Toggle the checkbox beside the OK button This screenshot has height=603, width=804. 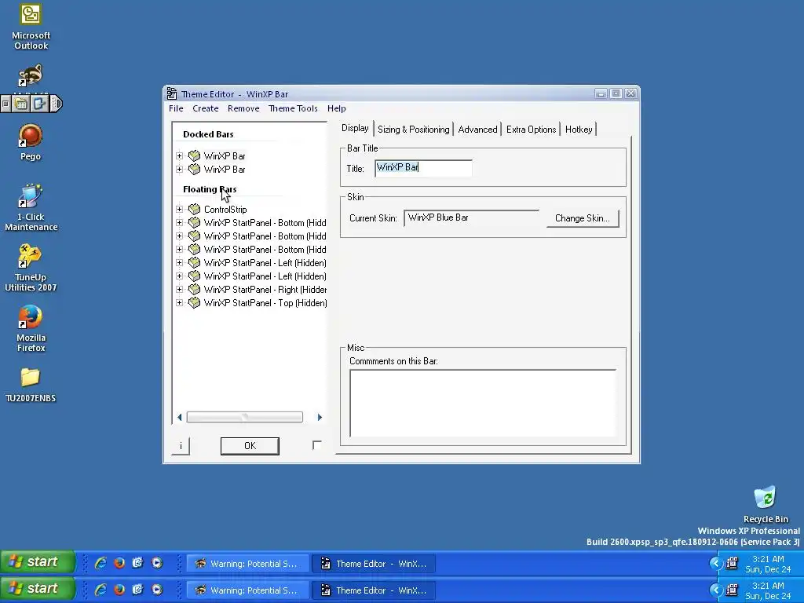coord(317,445)
